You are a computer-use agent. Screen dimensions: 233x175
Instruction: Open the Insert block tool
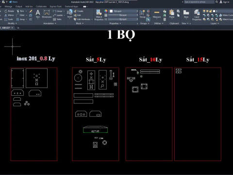(x=70, y=14)
